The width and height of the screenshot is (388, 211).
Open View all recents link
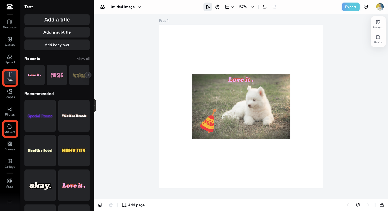click(x=83, y=59)
